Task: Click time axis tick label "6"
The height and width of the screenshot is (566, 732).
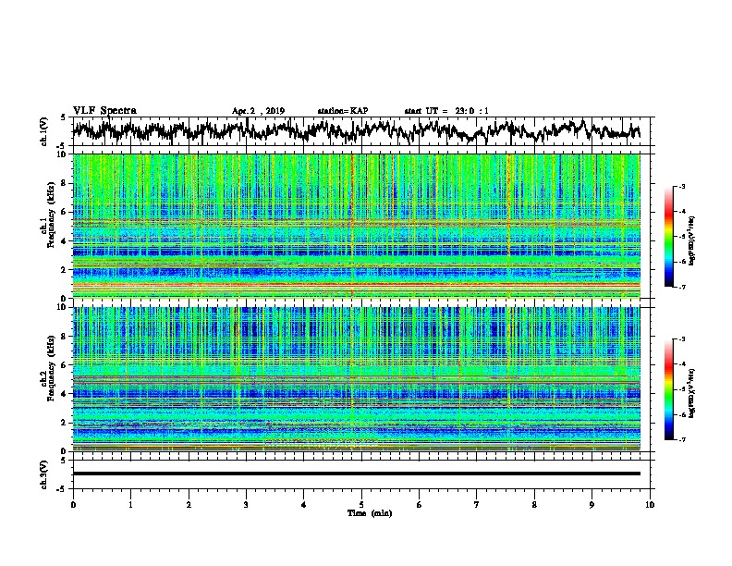Action: click(x=419, y=505)
